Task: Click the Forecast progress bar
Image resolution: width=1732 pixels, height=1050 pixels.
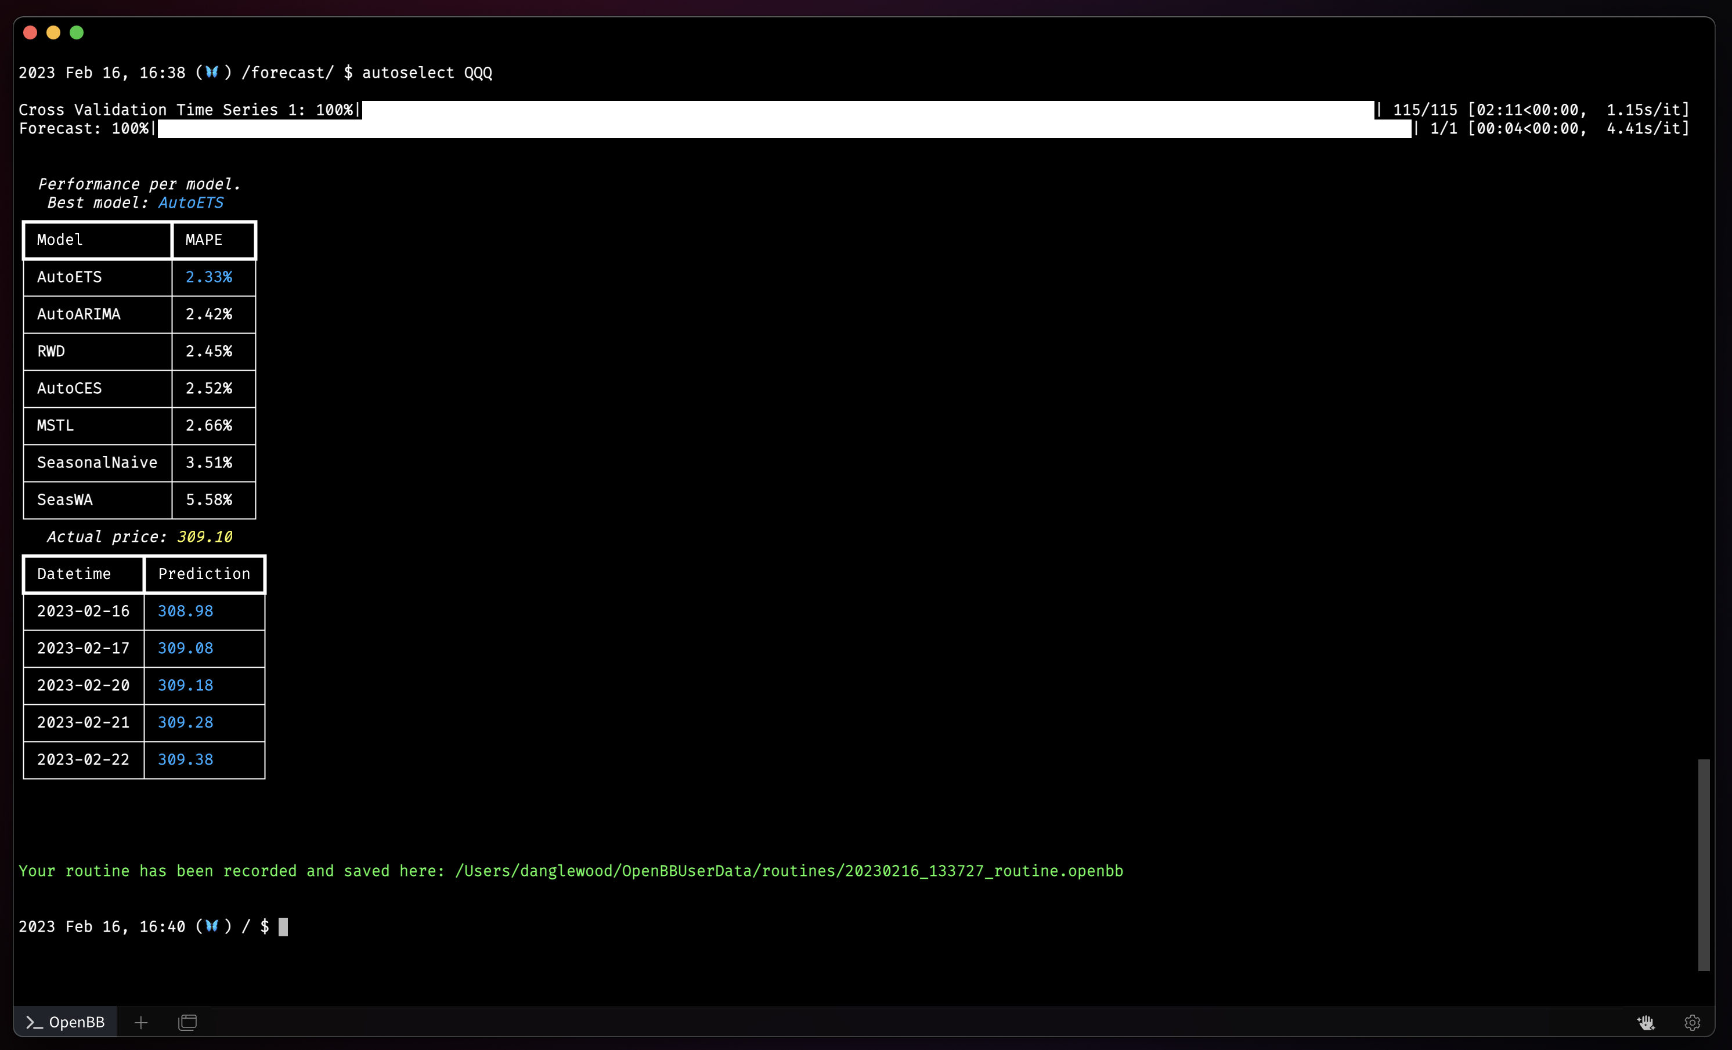Action: [784, 129]
